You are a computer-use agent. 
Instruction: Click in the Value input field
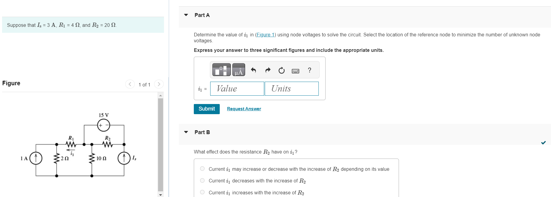[237, 89]
